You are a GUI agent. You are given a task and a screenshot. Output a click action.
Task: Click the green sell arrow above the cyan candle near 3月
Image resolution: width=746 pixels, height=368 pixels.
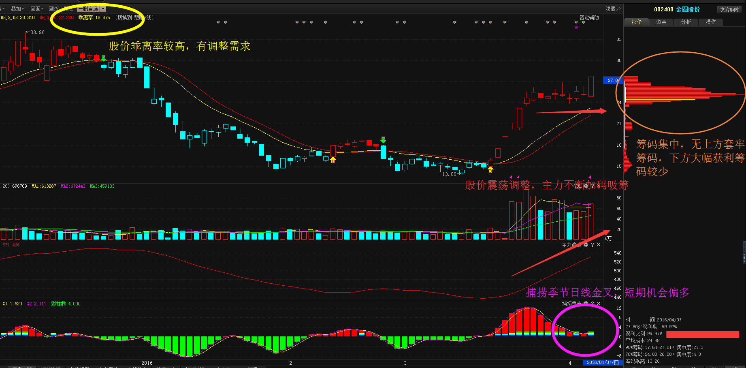pyautogui.click(x=383, y=140)
